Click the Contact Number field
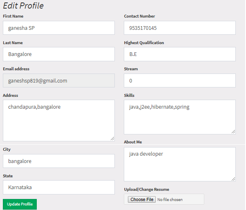 pyautogui.click(x=180, y=28)
